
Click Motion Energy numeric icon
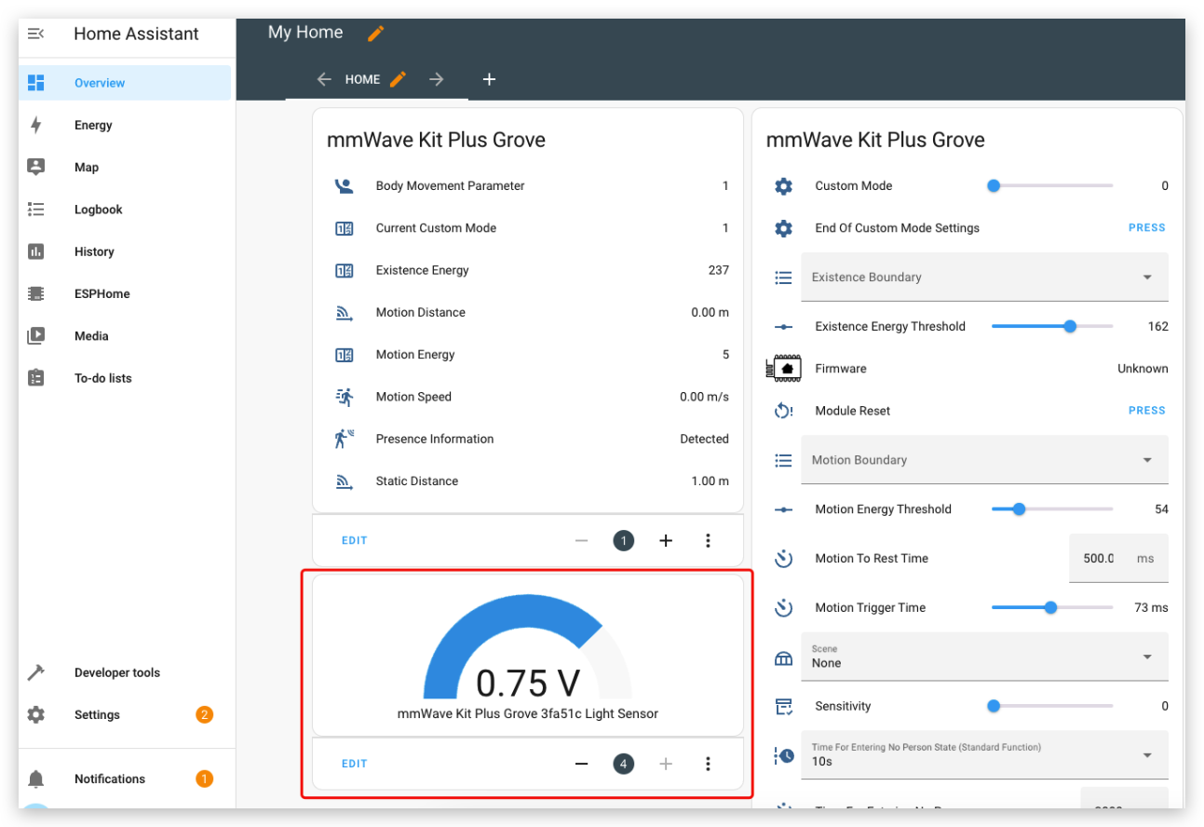click(x=344, y=355)
